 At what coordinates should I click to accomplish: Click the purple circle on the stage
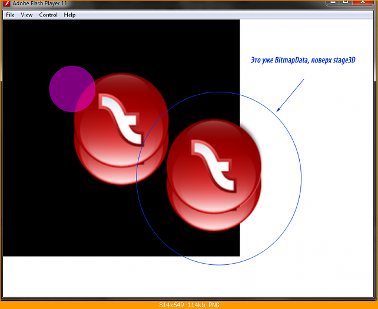tap(72, 89)
